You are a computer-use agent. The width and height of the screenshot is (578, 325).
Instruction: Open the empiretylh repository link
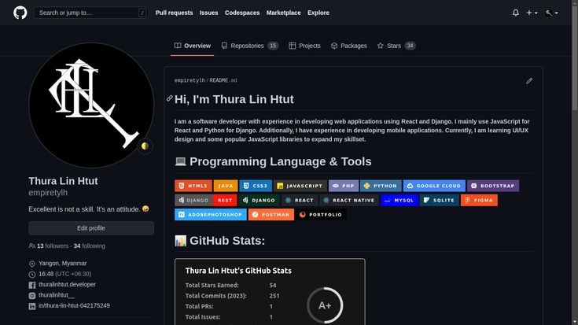190,80
